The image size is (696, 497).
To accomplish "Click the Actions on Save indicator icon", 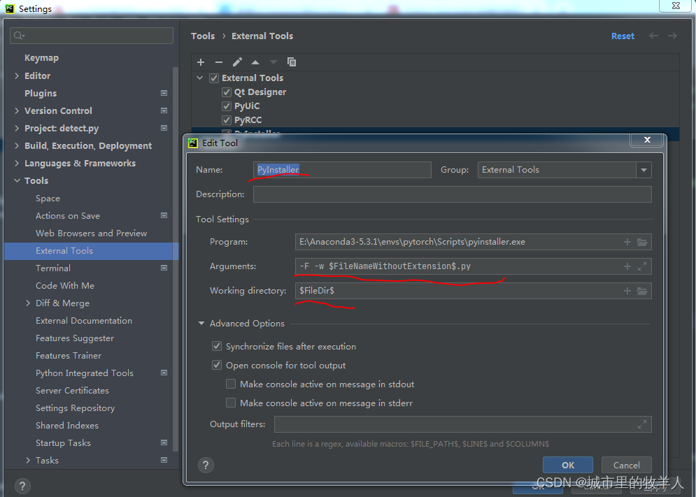I will (x=164, y=216).
